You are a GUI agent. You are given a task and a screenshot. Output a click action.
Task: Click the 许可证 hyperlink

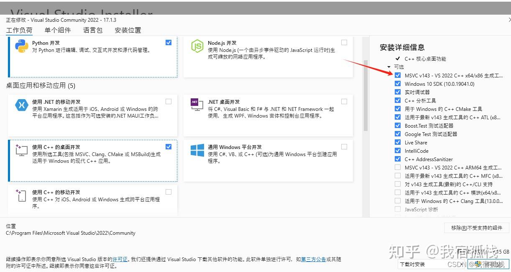coord(120,259)
